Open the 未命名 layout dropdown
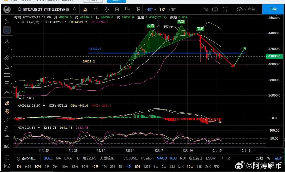Screen dimensions: 285x172 click(x=248, y=9)
